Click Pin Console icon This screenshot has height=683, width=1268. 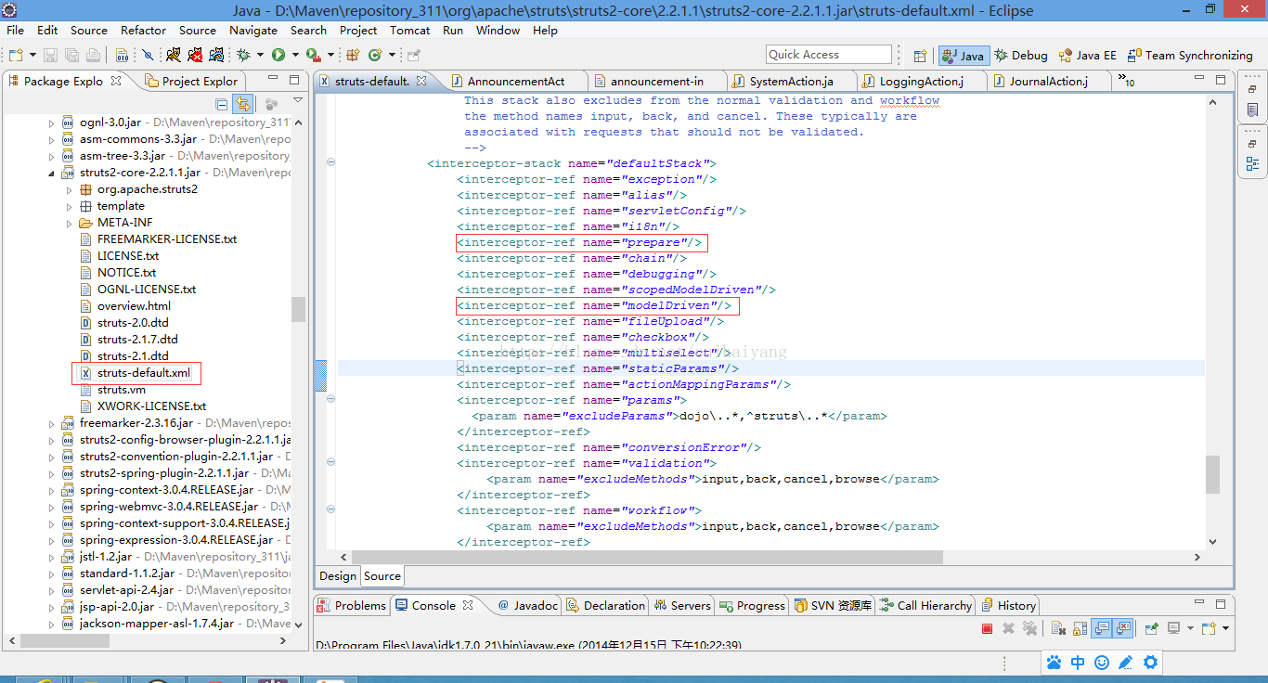pos(1151,628)
